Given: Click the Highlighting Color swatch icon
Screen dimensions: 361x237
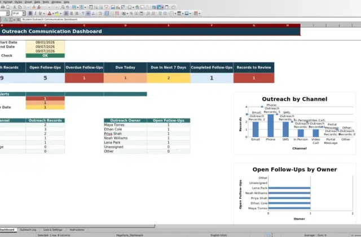Looking at the screenshot, I should (56, 14).
